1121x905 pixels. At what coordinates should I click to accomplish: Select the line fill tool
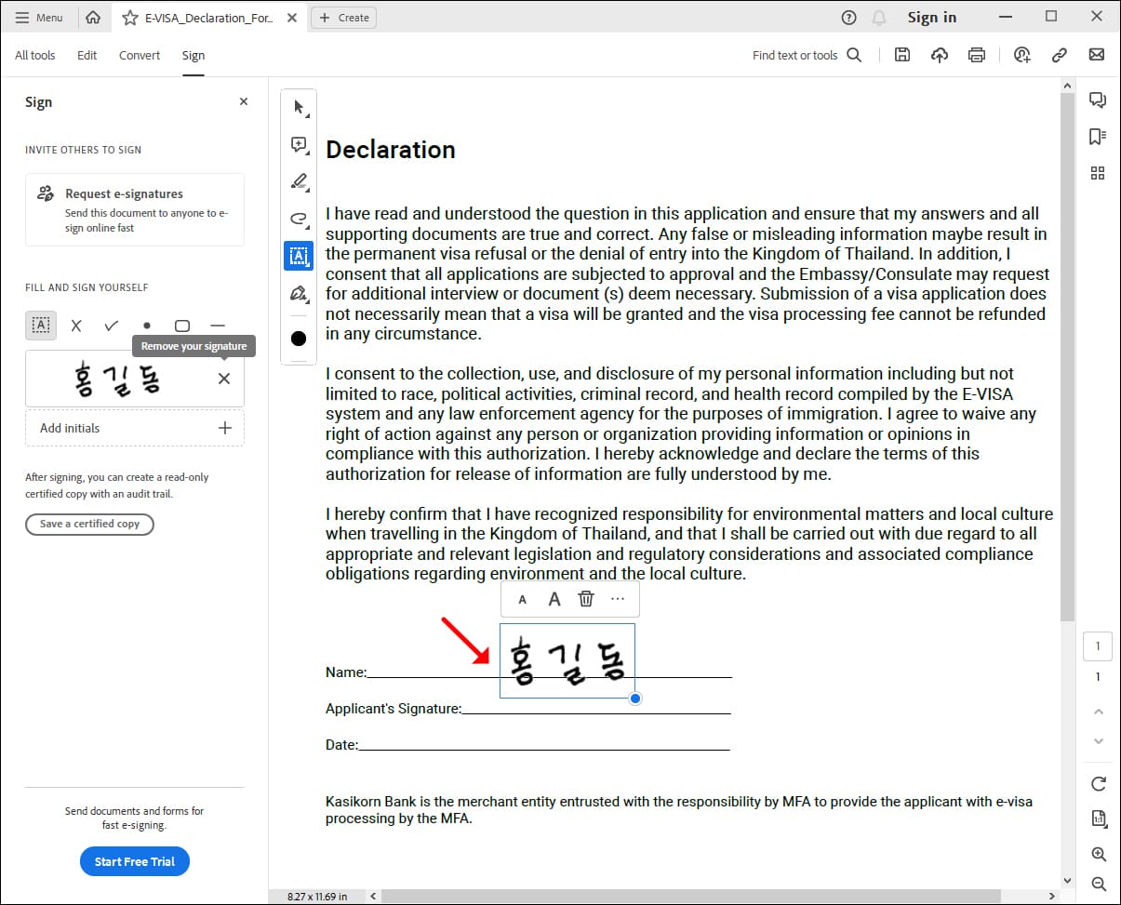218,326
